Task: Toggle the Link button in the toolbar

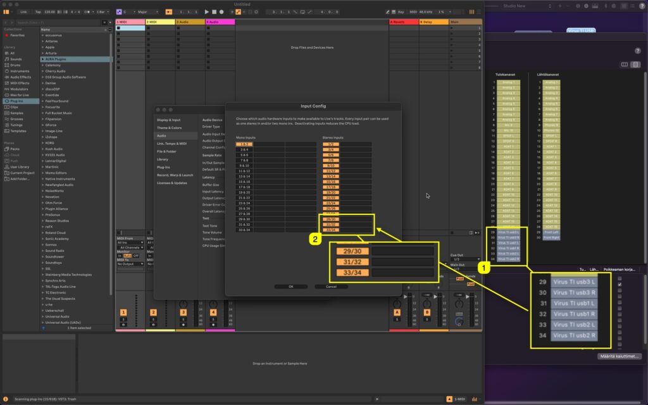Action: tap(24, 11)
